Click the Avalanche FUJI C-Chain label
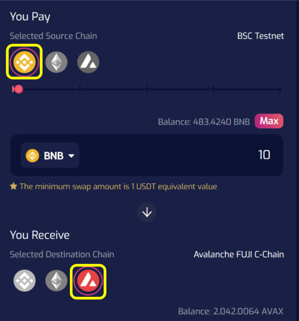 [239, 255]
